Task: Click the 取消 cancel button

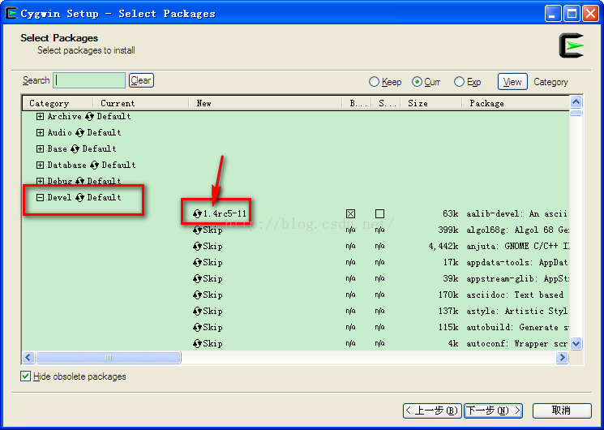Action: [x=562, y=411]
